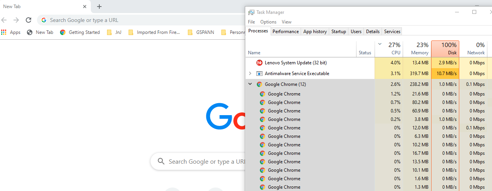Screen dimensions: 492x191
Task: Select the Chrome subprocess using 80.2 MB
Action: 368,102
